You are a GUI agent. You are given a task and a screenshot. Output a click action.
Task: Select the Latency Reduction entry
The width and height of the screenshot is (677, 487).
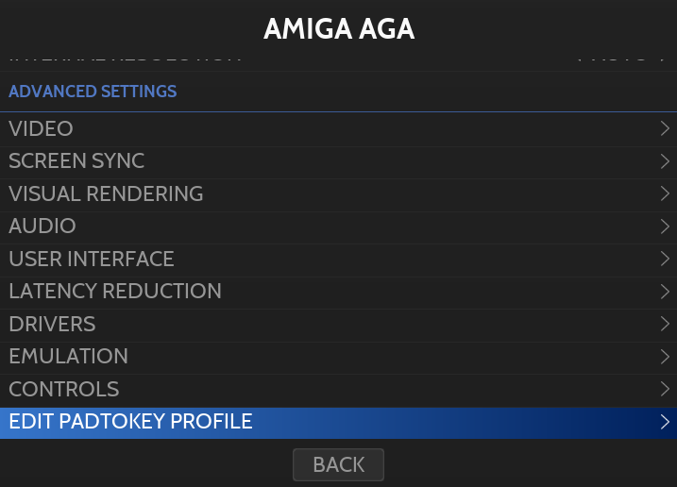click(x=115, y=292)
